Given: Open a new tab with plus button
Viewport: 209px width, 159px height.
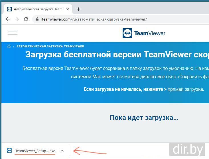Looking at the screenshot, I should click(78, 9).
